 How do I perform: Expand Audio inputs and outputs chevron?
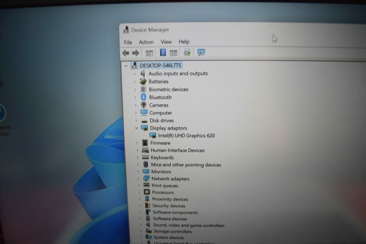click(x=134, y=74)
